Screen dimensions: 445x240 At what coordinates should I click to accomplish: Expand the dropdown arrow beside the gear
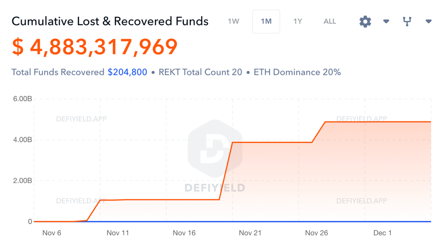(386, 21)
